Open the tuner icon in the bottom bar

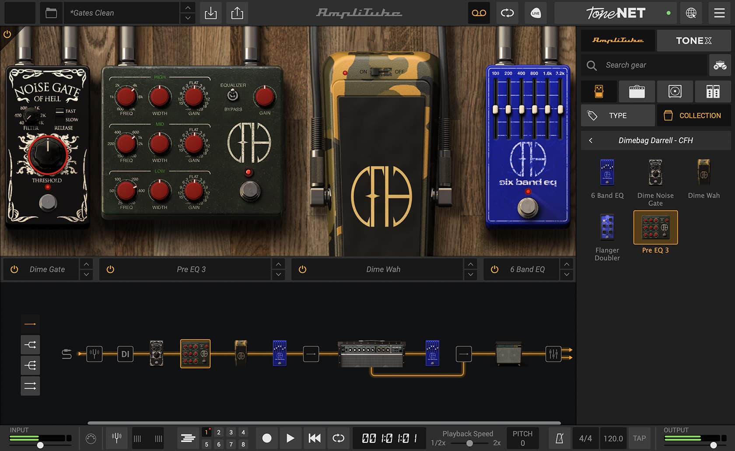click(116, 438)
